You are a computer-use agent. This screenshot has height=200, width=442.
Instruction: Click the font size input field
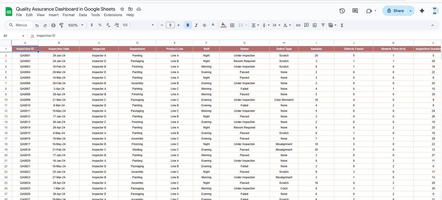click(170, 25)
